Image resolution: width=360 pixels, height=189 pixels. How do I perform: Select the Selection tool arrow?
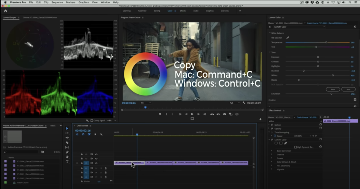(67, 128)
